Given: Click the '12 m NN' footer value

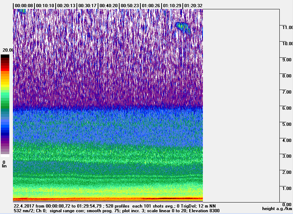Looking at the screenshot, I should pyautogui.click(x=207, y=206).
